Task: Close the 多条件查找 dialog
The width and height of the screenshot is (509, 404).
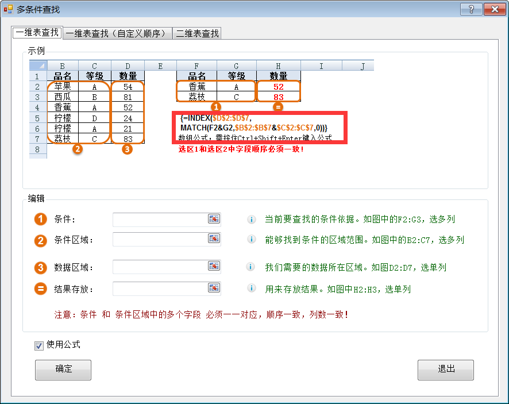Action: click(x=495, y=9)
